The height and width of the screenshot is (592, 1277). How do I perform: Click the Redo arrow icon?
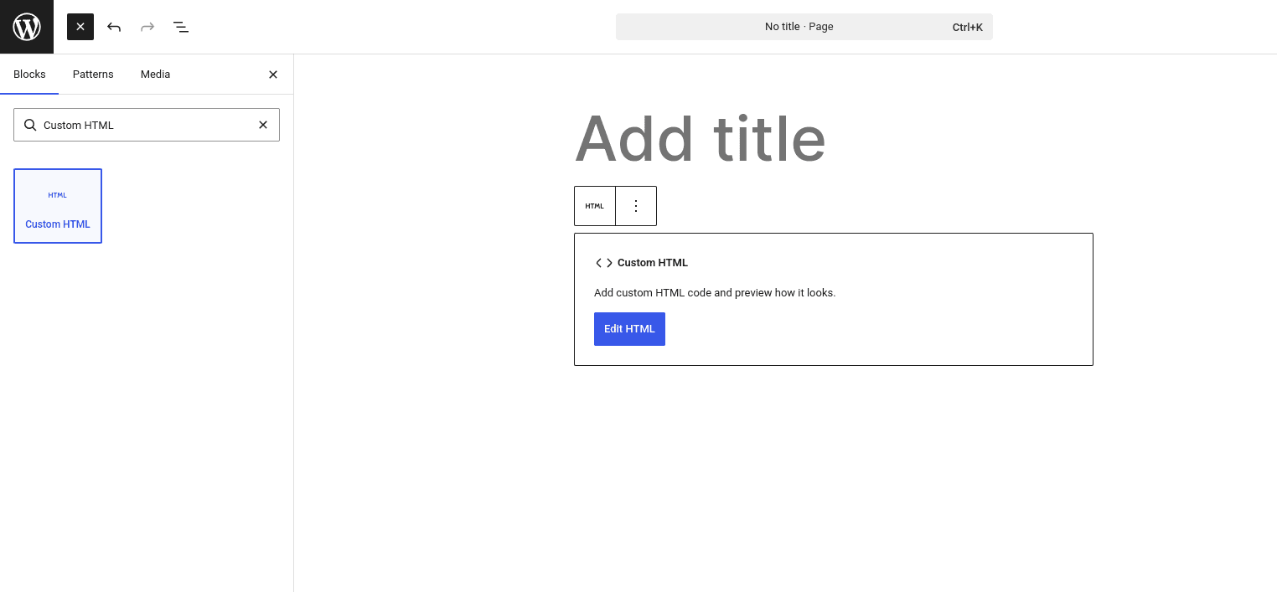[147, 27]
